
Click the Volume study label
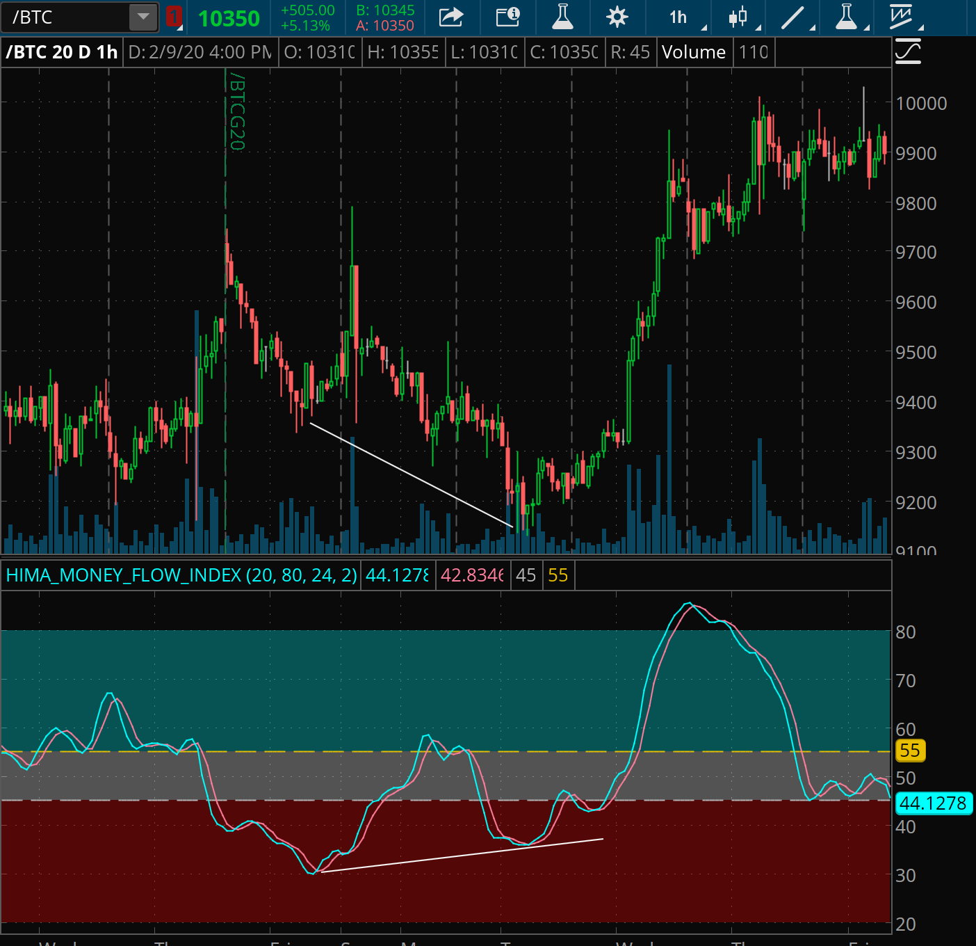(x=694, y=52)
